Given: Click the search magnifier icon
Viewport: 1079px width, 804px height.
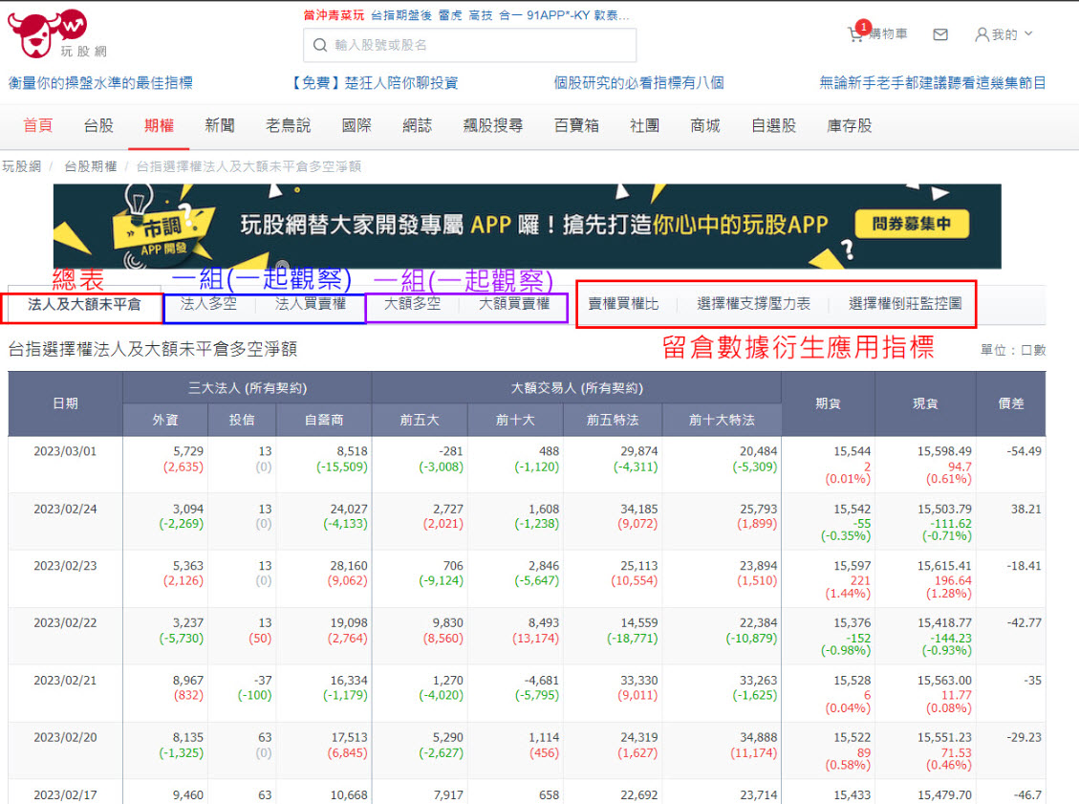Looking at the screenshot, I should pyautogui.click(x=320, y=45).
